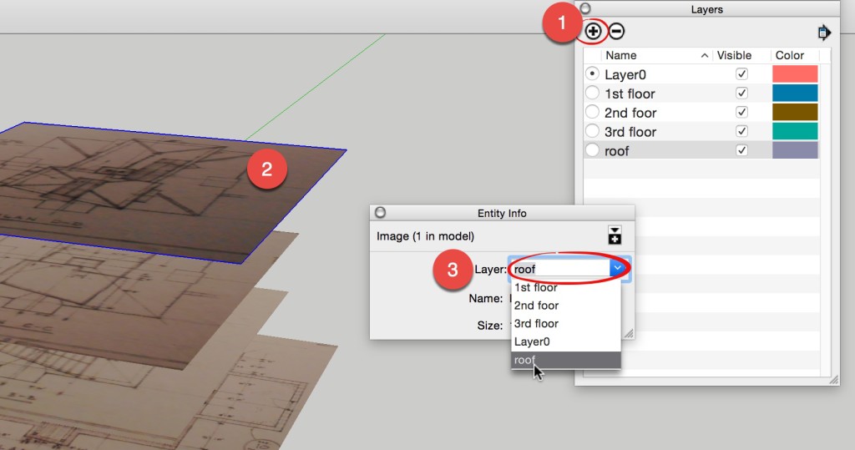The image size is (855, 450).
Task: Select Layer0 in the dropdown list
Action: pyautogui.click(x=532, y=341)
